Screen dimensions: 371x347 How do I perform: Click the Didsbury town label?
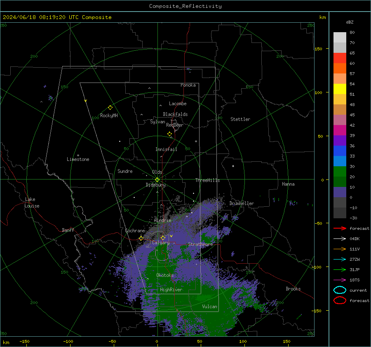[155, 185]
